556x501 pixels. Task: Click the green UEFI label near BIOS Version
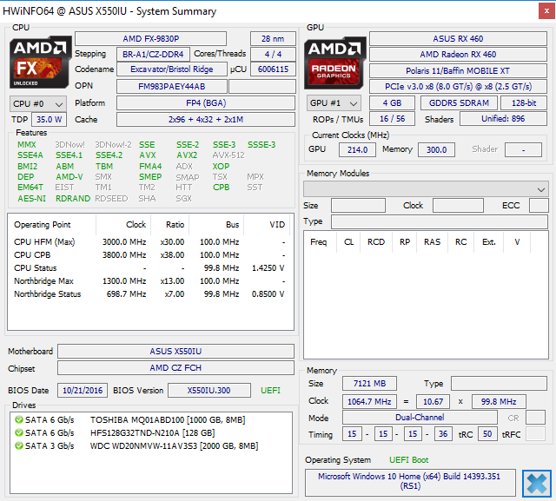270,391
